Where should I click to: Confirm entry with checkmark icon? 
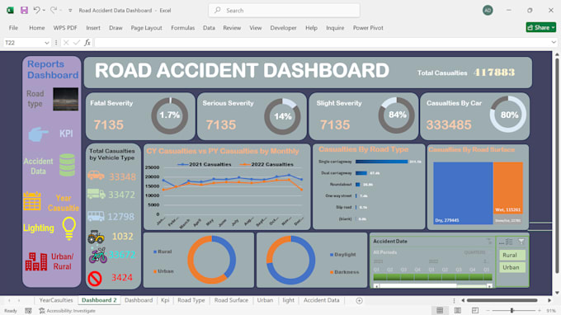pyautogui.click(x=76, y=43)
